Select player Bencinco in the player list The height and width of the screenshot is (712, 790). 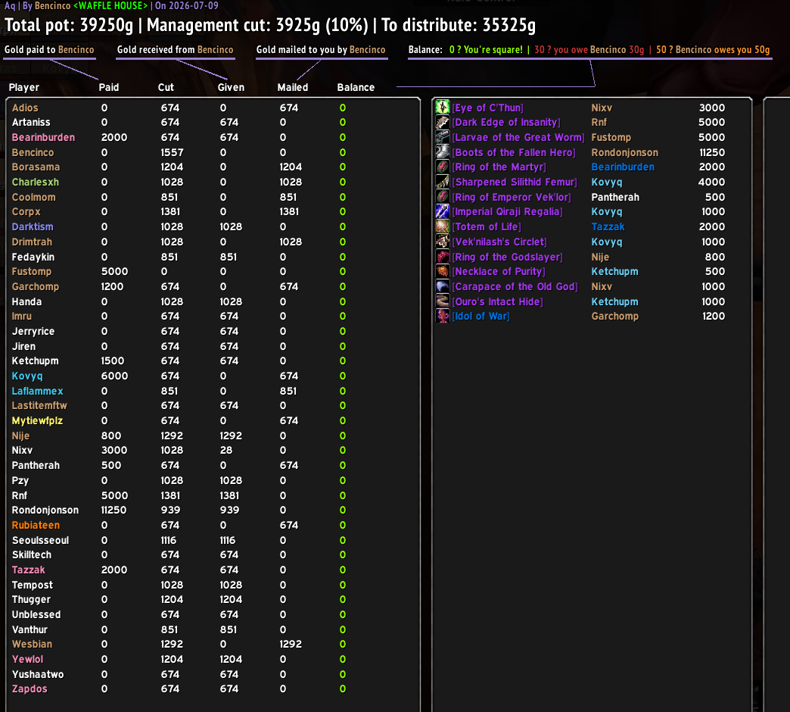click(x=33, y=152)
